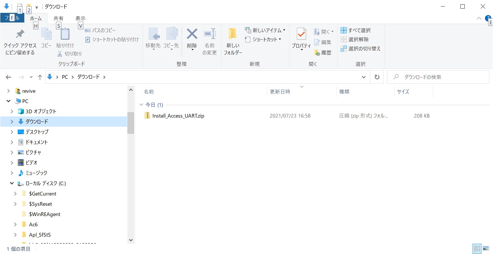This screenshot has height=254, width=493.
Task: Select Cut (切り取り) scissors icon
Action: point(60,54)
